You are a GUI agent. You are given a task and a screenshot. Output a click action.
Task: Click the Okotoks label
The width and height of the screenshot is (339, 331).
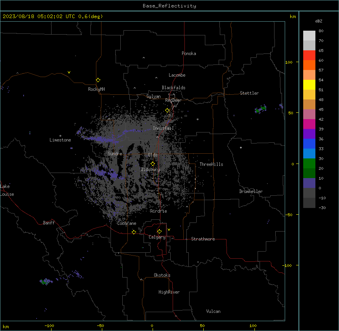162,275
